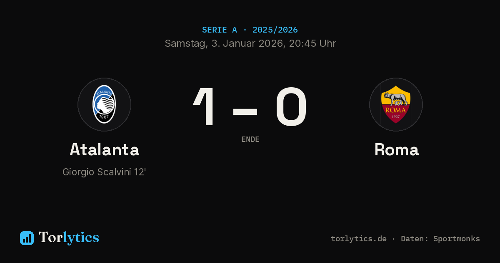
Task: Click the ENDE match status label
Action: (250, 139)
